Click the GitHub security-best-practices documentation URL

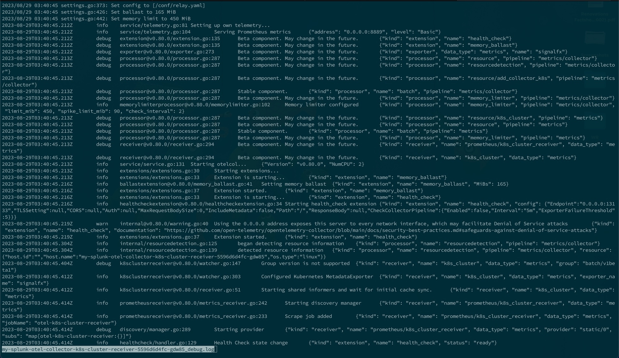pyautogui.click(x=379, y=230)
